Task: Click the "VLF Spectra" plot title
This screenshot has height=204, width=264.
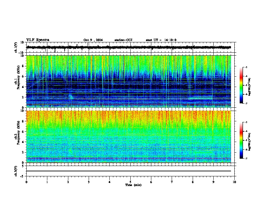Action: click(x=38, y=40)
